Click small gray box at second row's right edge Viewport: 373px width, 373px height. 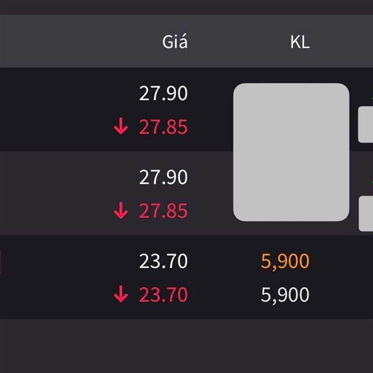pos(366,213)
